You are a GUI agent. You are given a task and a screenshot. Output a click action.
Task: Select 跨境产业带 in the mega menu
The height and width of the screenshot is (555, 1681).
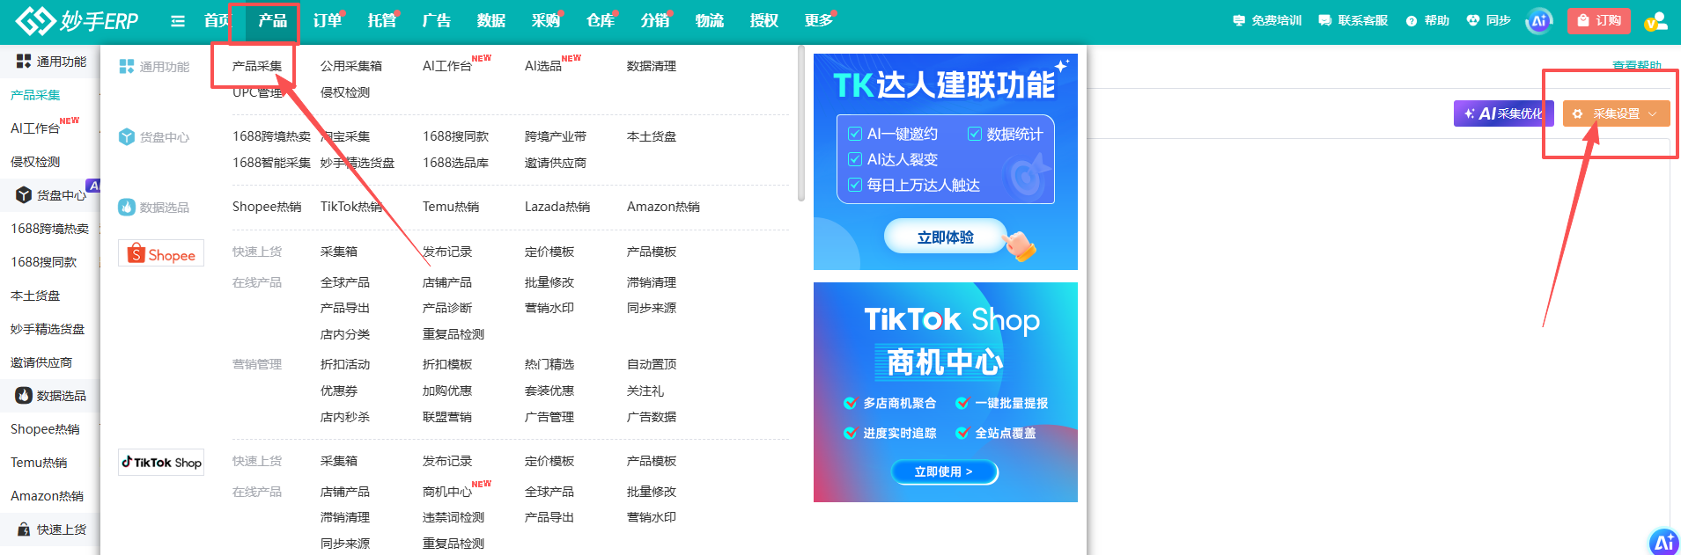(556, 136)
